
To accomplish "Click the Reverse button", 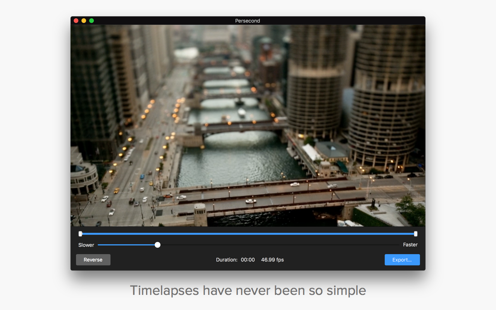I will click(x=93, y=260).
